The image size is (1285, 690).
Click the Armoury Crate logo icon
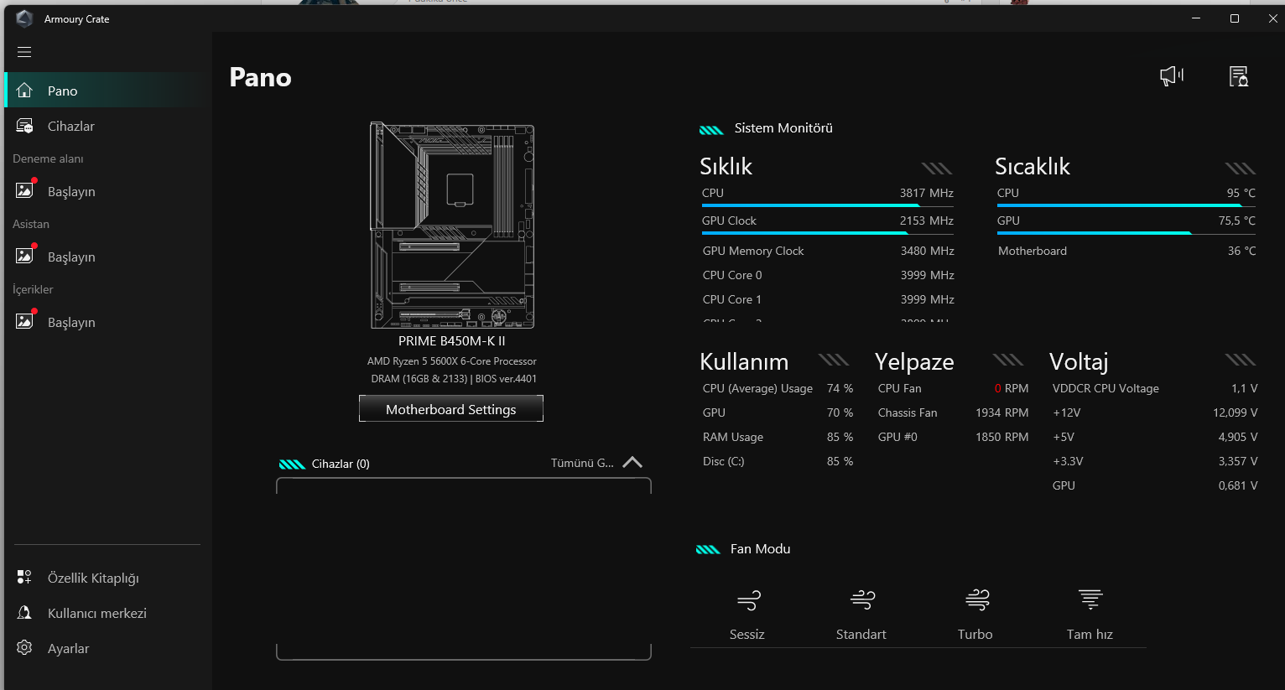pyautogui.click(x=24, y=18)
